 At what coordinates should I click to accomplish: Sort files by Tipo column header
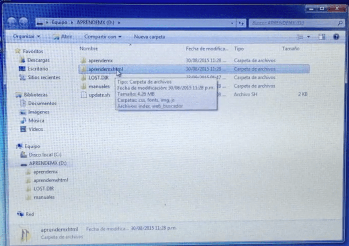pos(239,48)
